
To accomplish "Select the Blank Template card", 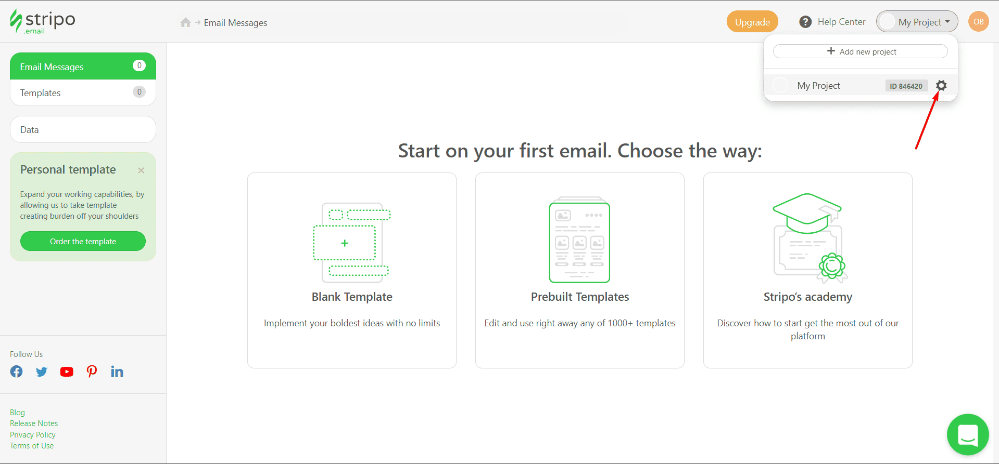I will 351,270.
